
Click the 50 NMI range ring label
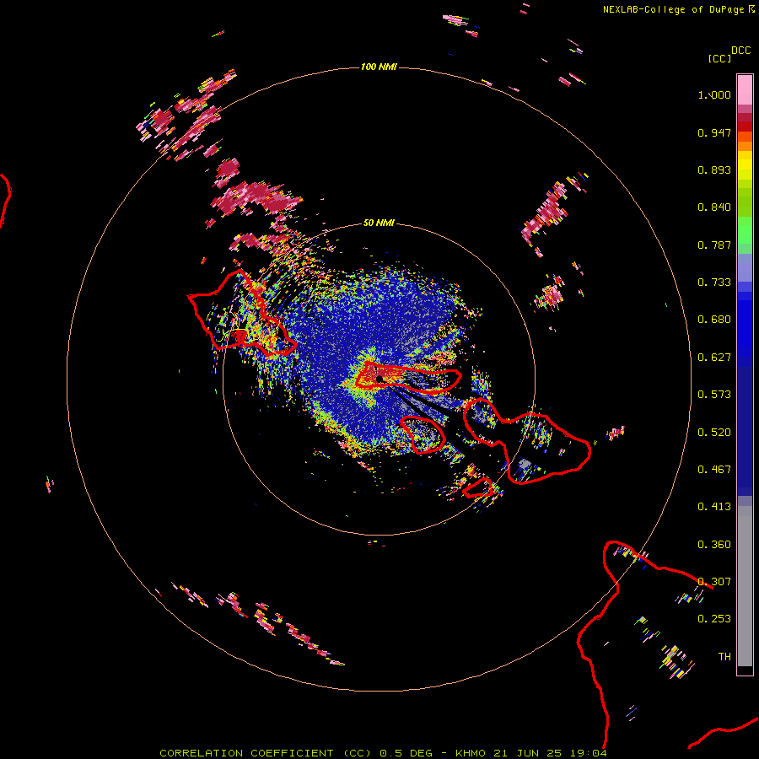pyautogui.click(x=379, y=223)
